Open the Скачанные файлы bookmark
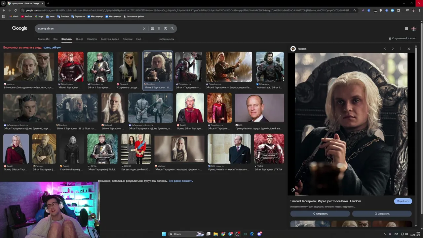423x238 pixels. click(x=134, y=17)
